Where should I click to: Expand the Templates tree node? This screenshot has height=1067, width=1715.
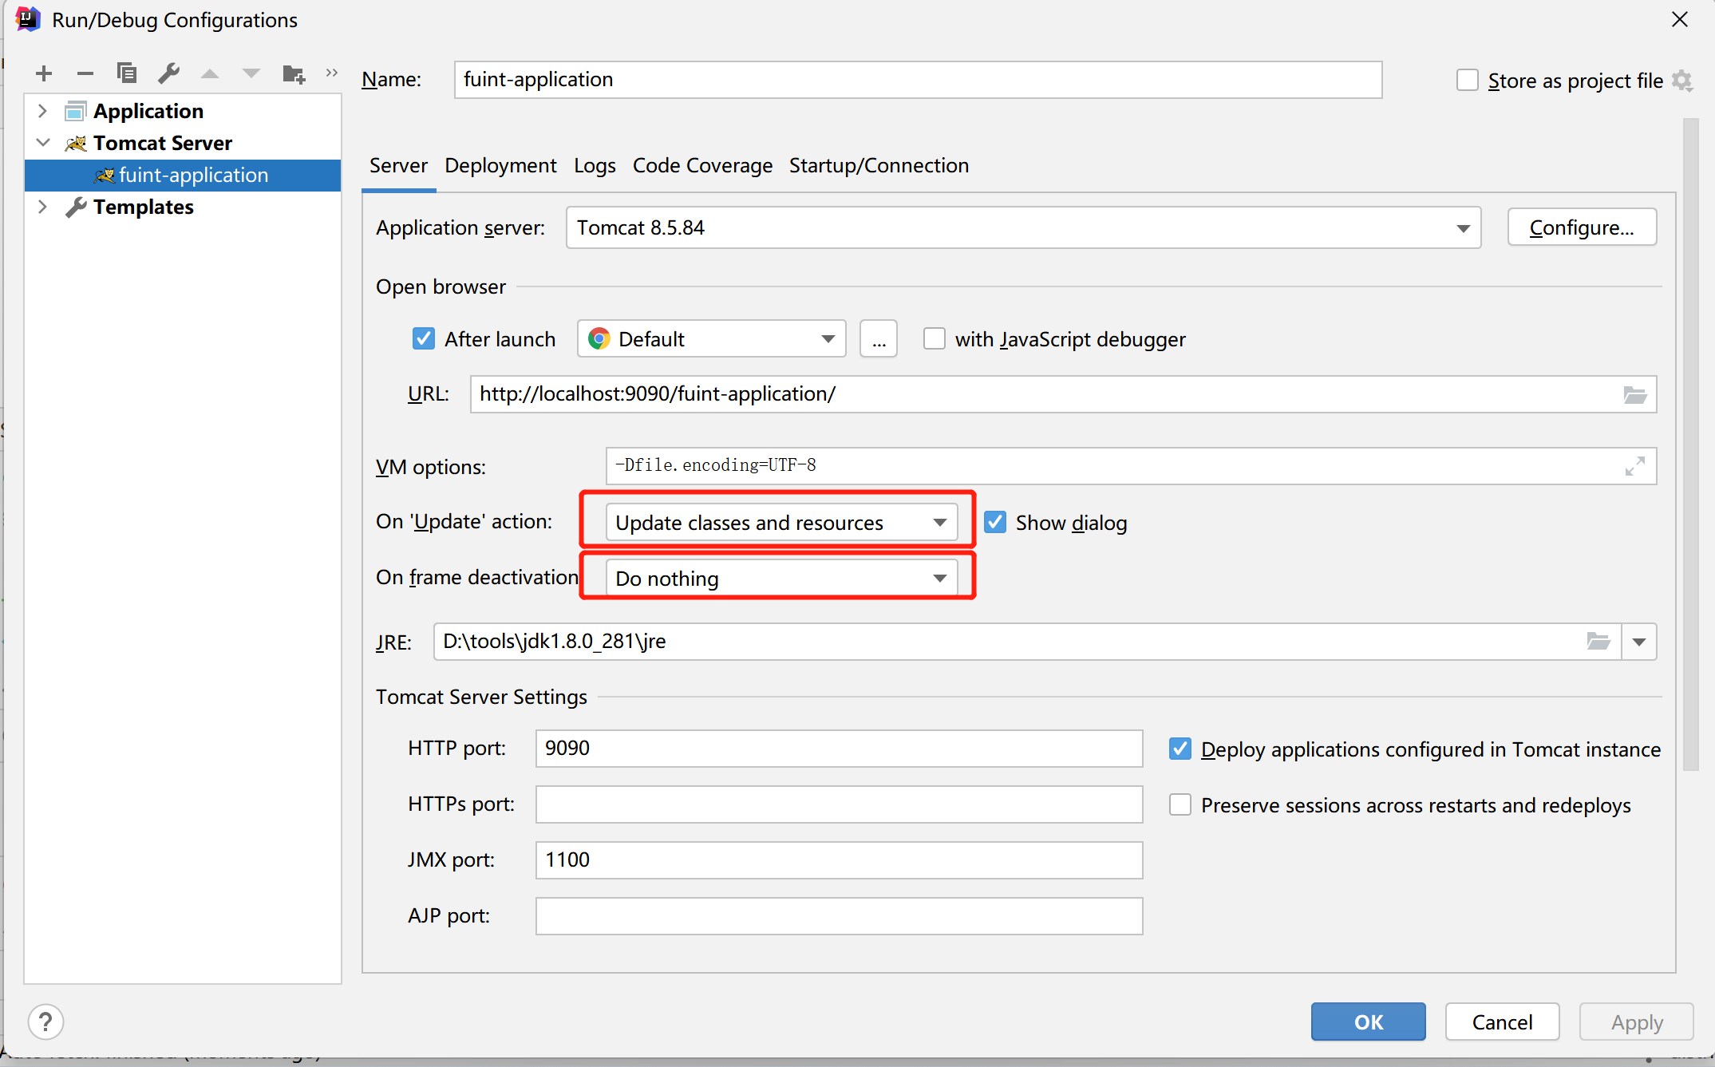(x=43, y=207)
